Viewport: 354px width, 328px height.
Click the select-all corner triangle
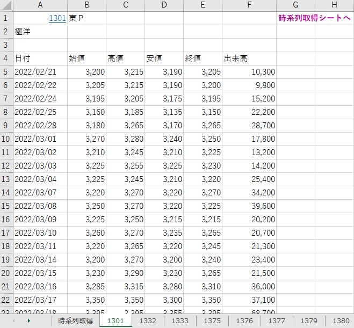(x=6, y=5)
